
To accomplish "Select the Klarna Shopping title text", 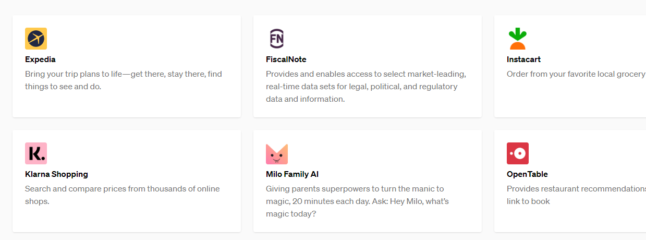I will (56, 174).
